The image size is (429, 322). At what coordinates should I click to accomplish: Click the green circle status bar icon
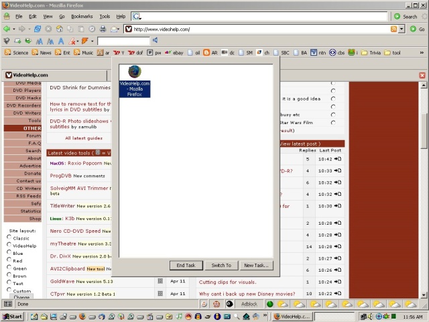(270, 304)
